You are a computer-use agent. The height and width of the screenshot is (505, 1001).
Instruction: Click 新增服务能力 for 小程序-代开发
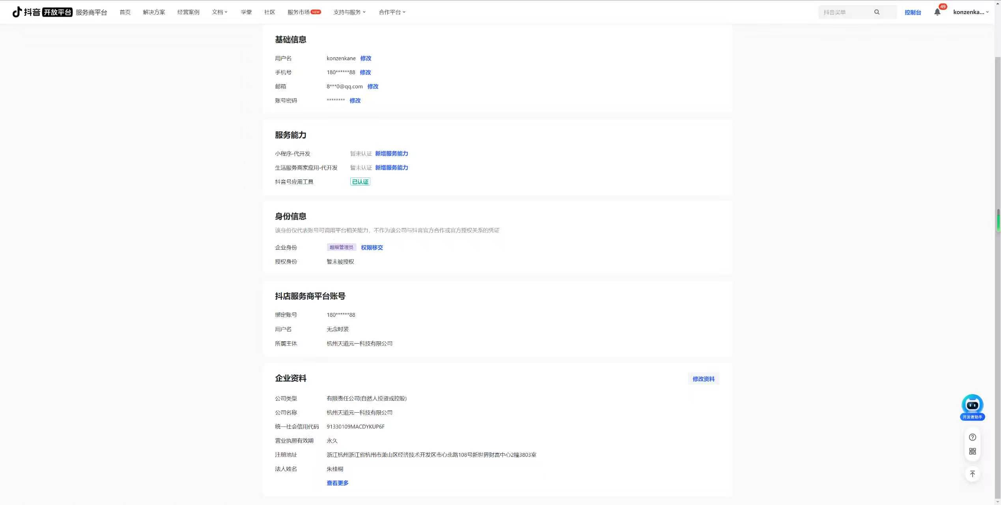(x=391, y=153)
